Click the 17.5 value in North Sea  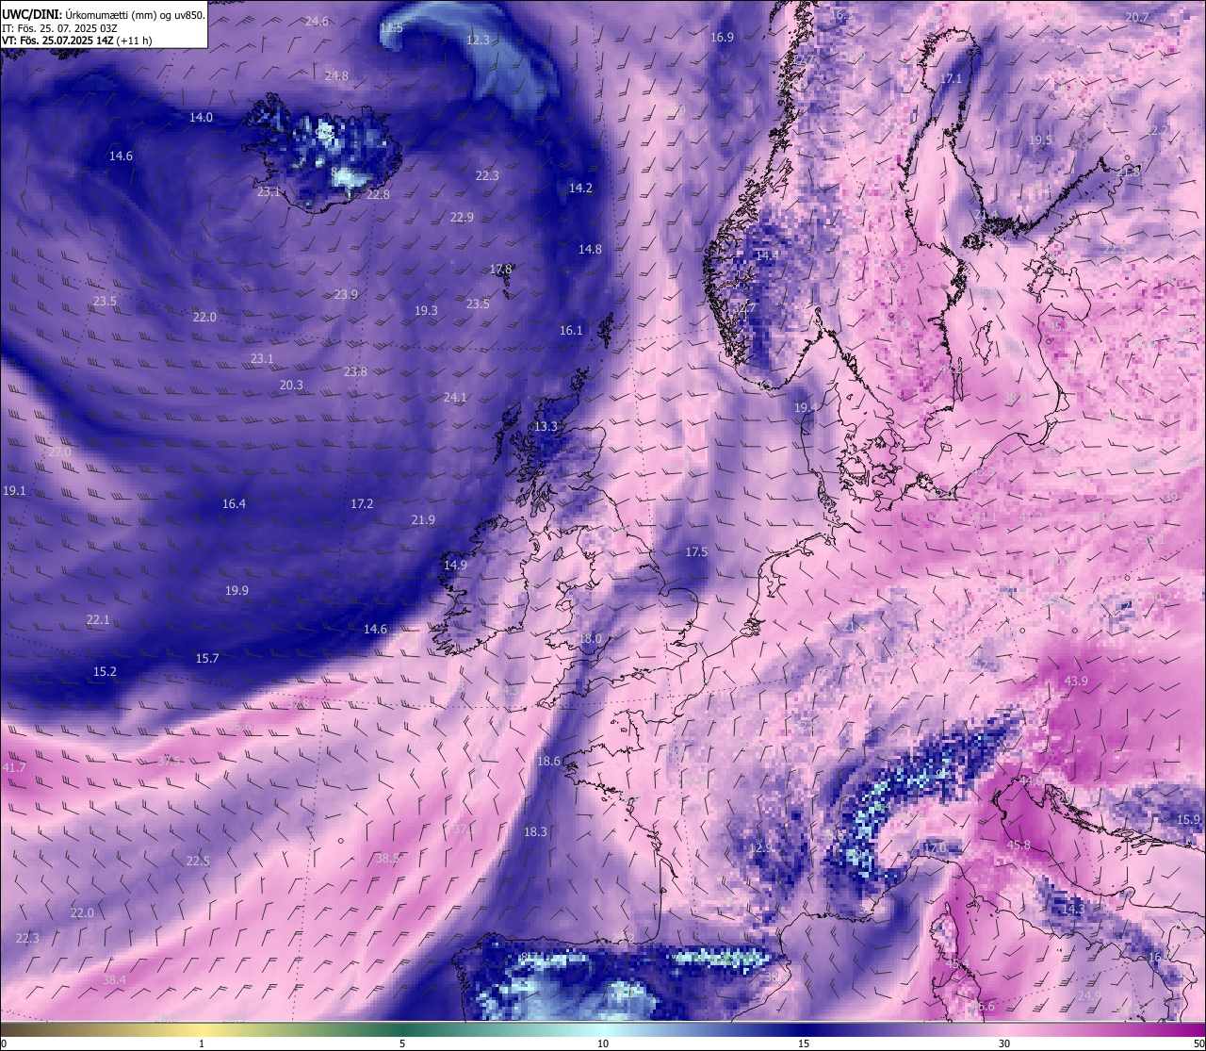[696, 551]
